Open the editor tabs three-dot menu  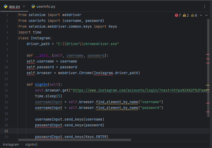pyautogui.click(x=205, y=6)
